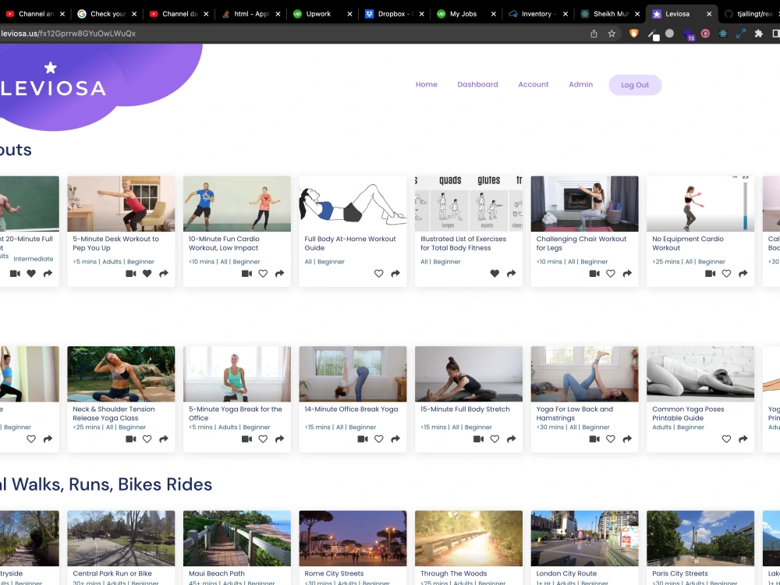This screenshot has height=585, width=780.
Task: Favorite the 14-Minute Office Break Yoga
Action: click(x=379, y=439)
